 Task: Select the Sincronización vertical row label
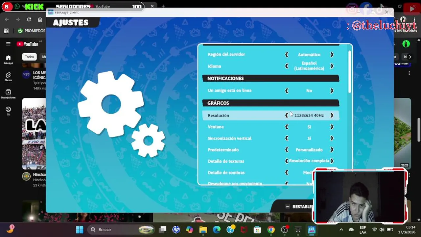229,138
